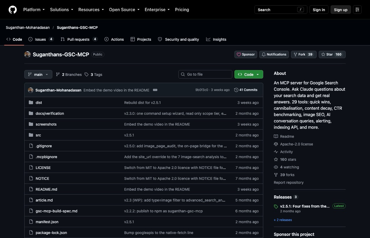Open the dist folder

tap(39, 103)
